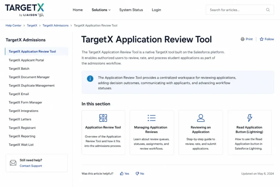Screen dimensions: 280x187
Task: Click the TargetX Application Review Tool page title
Action: 147,39
